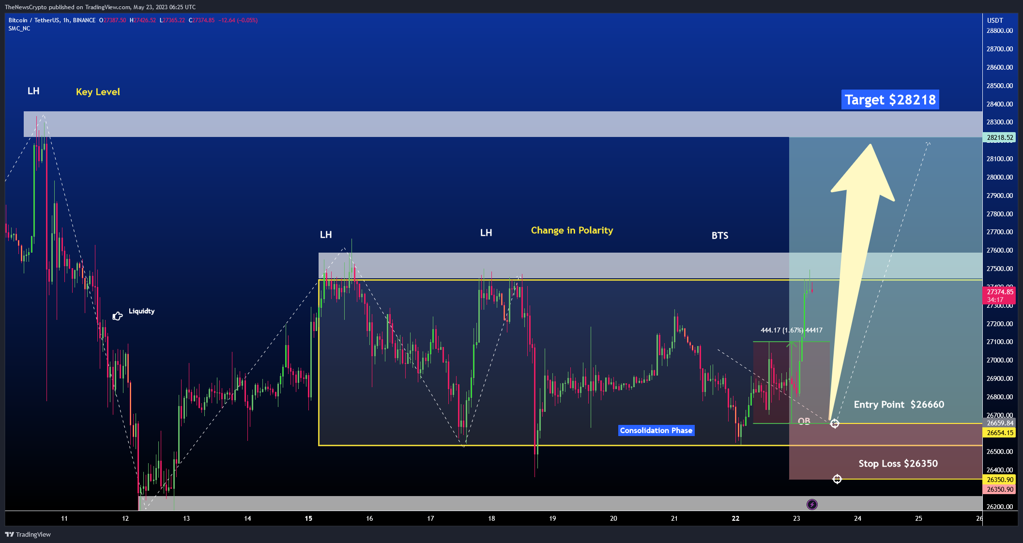1023x543 pixels.
Task: Click the pointing hand icon beside Liquidty
Action: coord(118,316)
